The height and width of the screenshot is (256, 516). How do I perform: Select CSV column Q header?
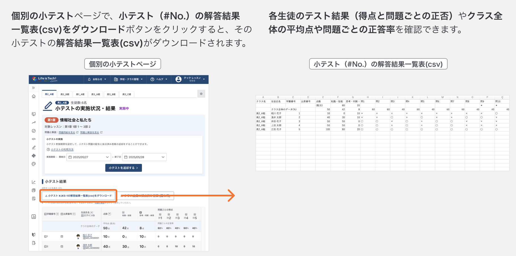tap(502, 97)
